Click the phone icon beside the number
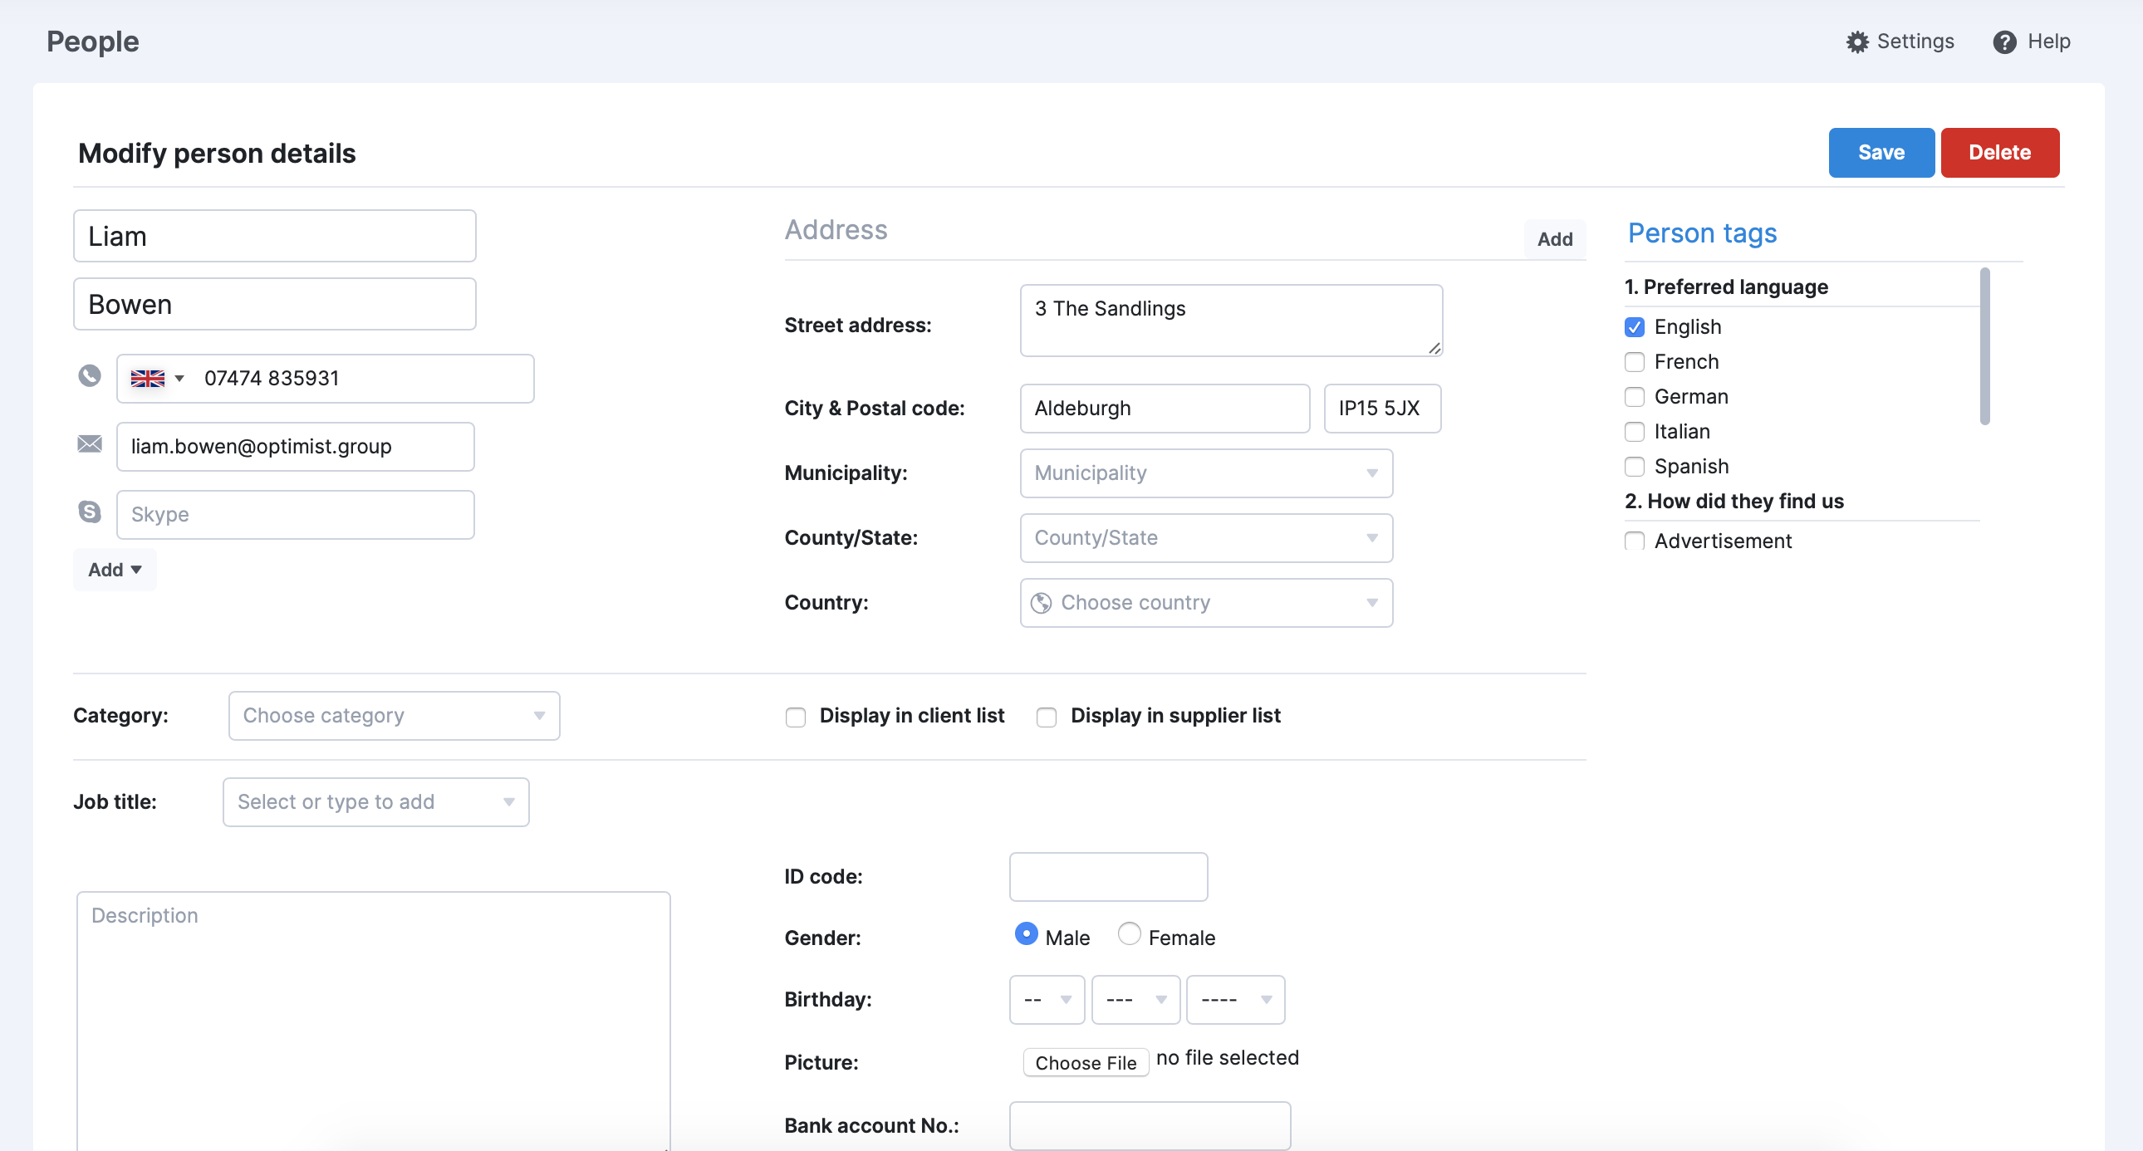Screen dimensions: 2143x1151 coord(90,376)
